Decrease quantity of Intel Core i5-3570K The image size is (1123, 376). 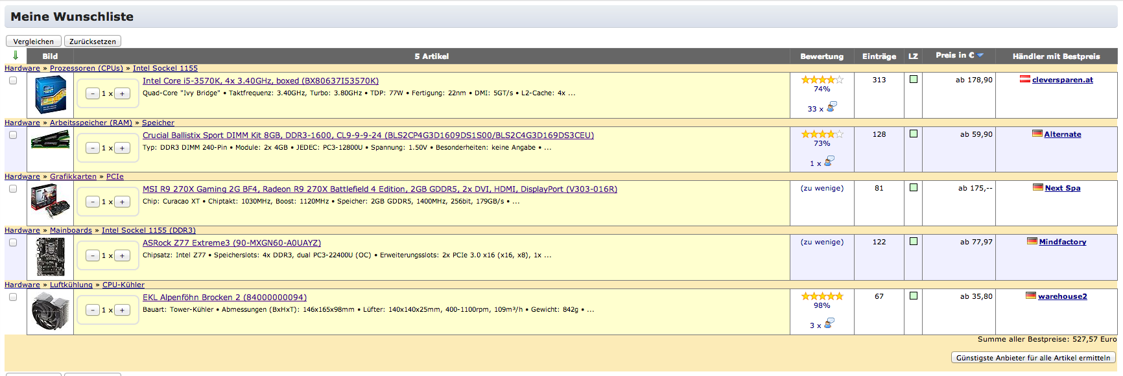93,93
